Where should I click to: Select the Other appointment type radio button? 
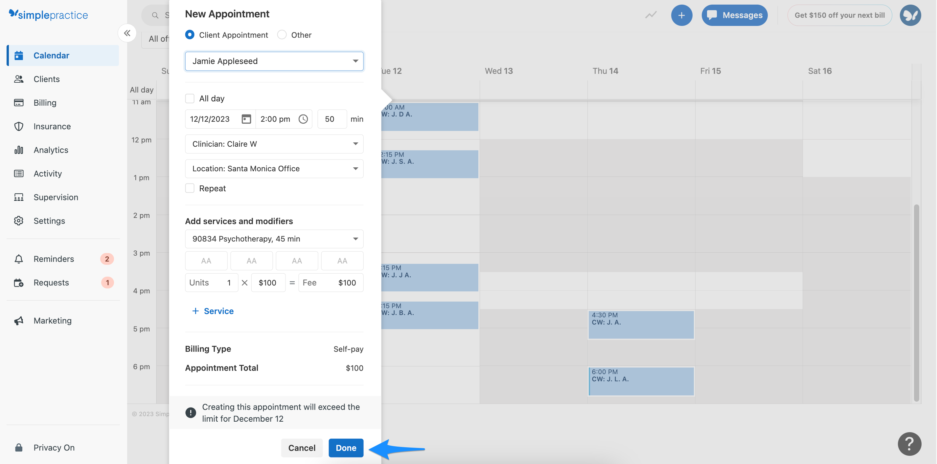[x=282, y=34]
